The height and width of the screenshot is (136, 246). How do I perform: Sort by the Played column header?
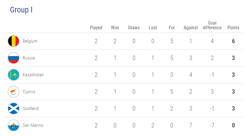pos(96,27)
